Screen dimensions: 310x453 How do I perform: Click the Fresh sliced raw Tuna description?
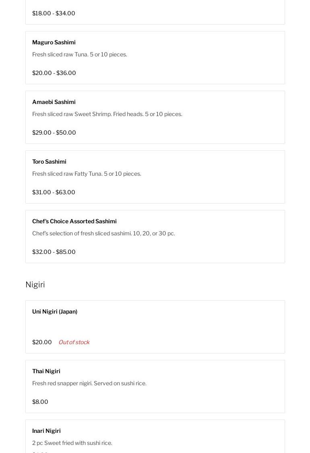pos(80,54)
